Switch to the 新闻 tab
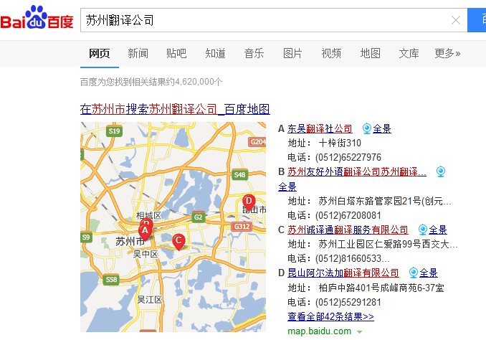 [138, 53]
